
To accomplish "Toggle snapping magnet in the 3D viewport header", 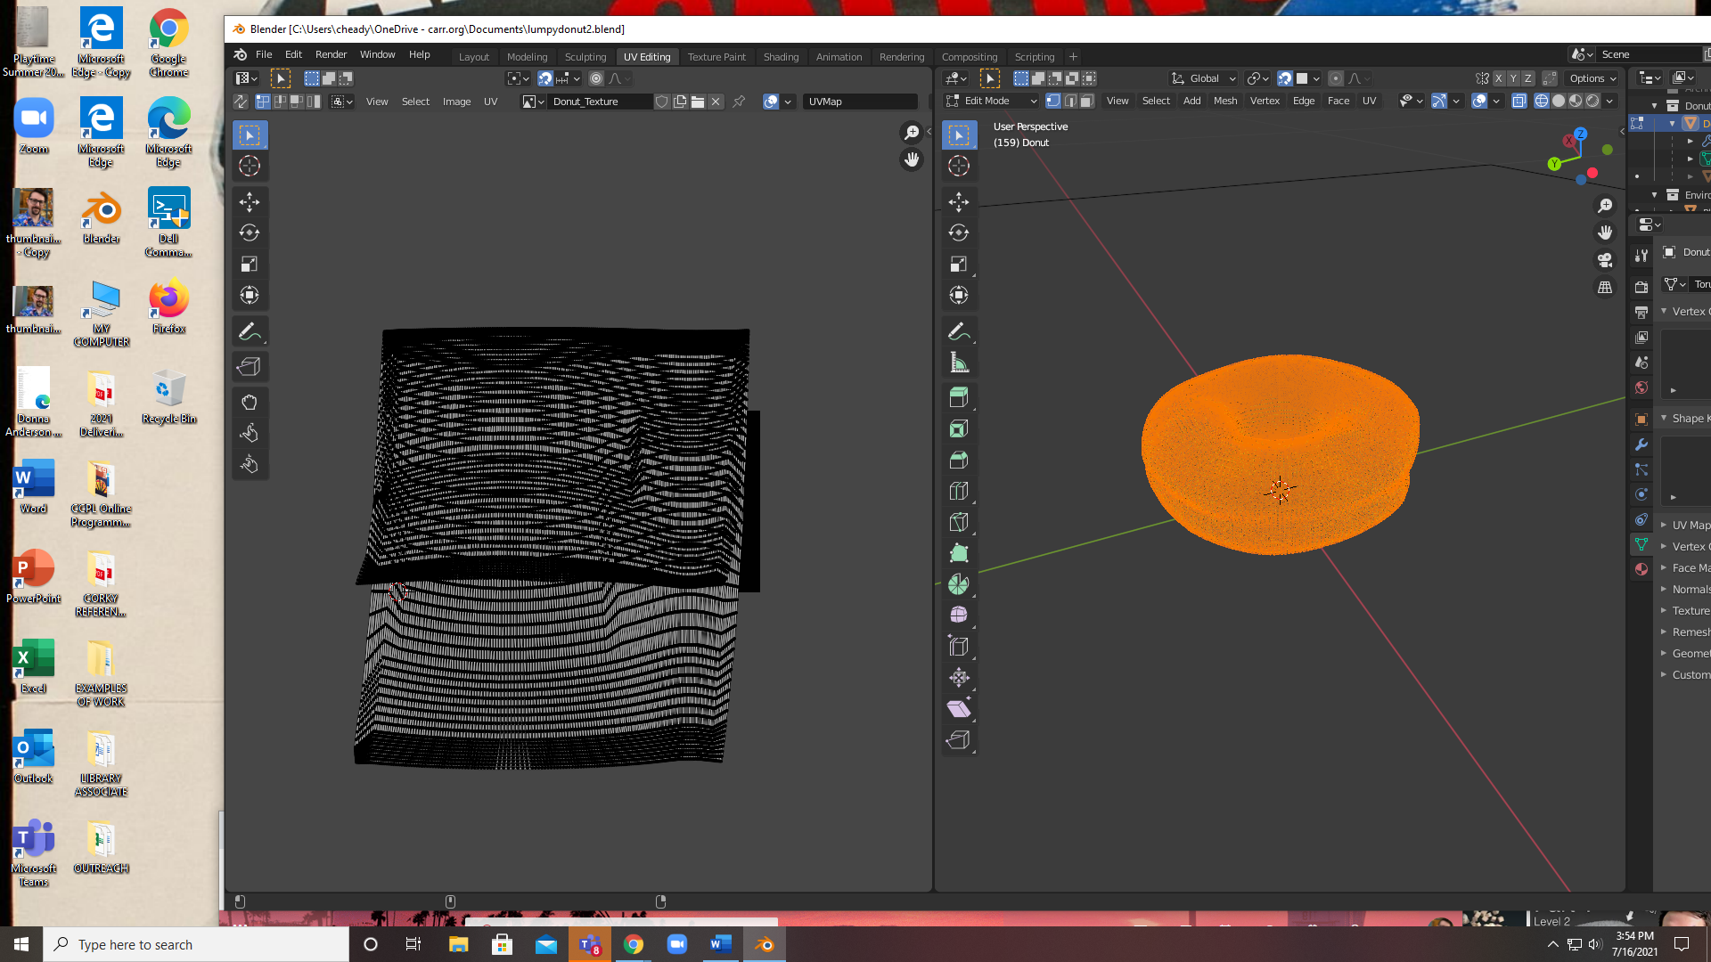I will [1285, 78].
